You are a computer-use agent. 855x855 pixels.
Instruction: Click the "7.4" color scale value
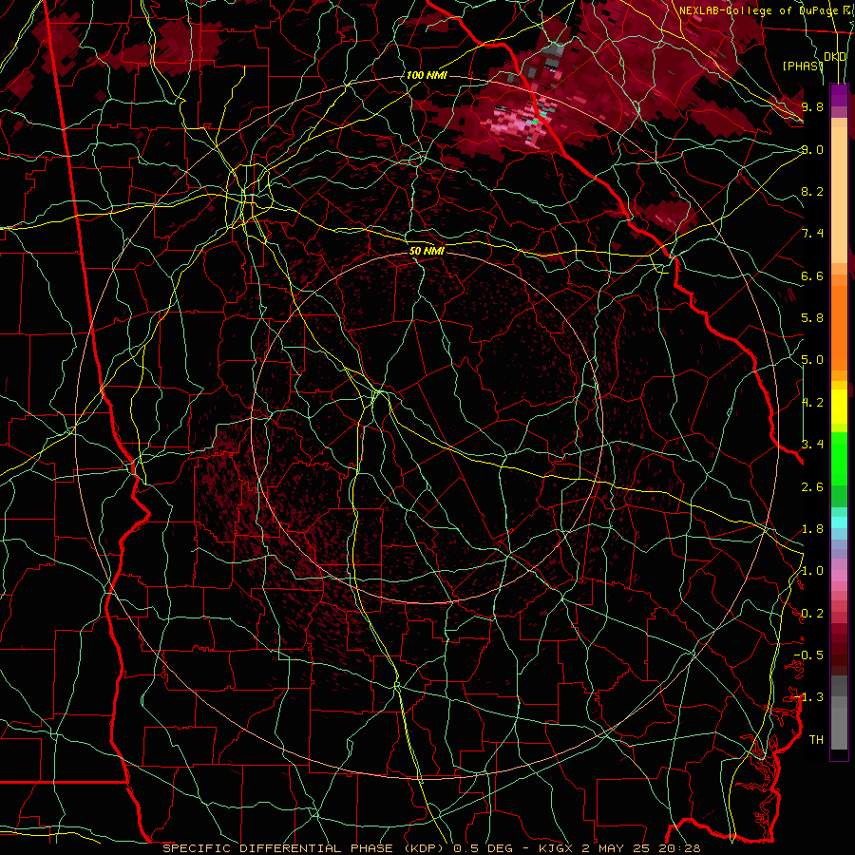coord(812,234)
